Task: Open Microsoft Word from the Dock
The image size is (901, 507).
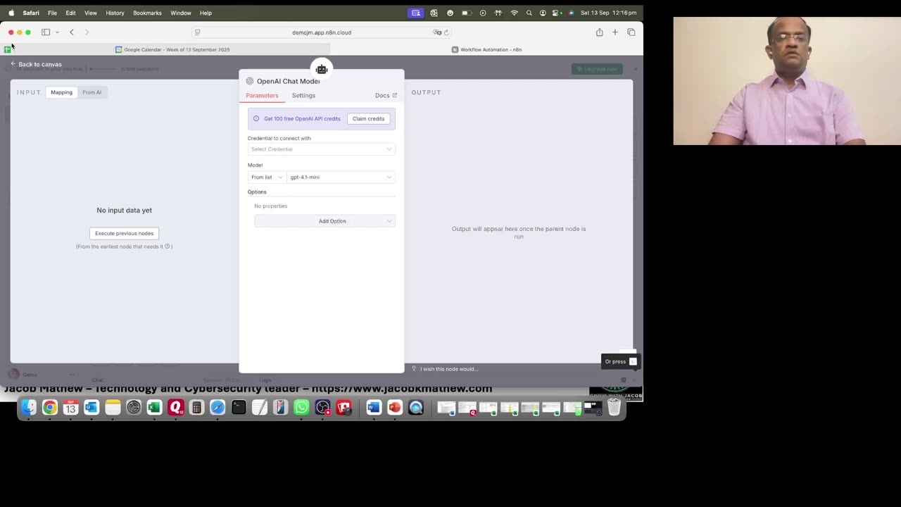Action: coord(374,407)
